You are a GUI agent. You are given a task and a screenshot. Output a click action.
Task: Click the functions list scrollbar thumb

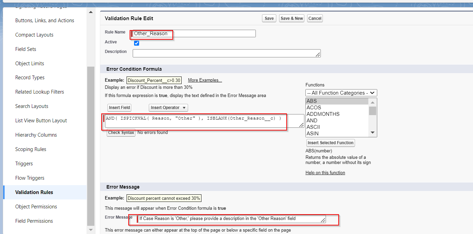pyautogui.click(x=373, y=111)
